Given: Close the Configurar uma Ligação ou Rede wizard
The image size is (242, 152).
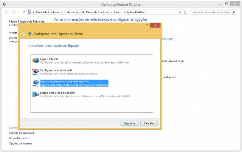Looking at the screenshot, I should click(x=155, y=25).
